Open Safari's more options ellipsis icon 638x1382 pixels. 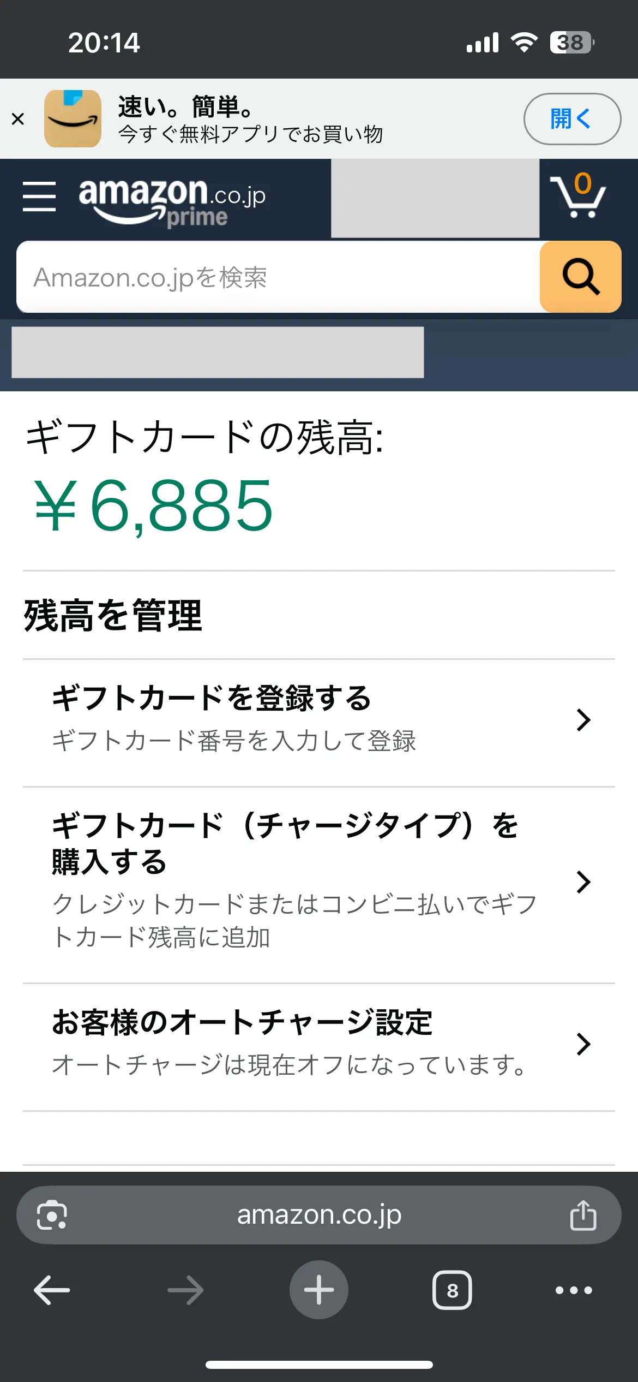tap(571, 1289)
